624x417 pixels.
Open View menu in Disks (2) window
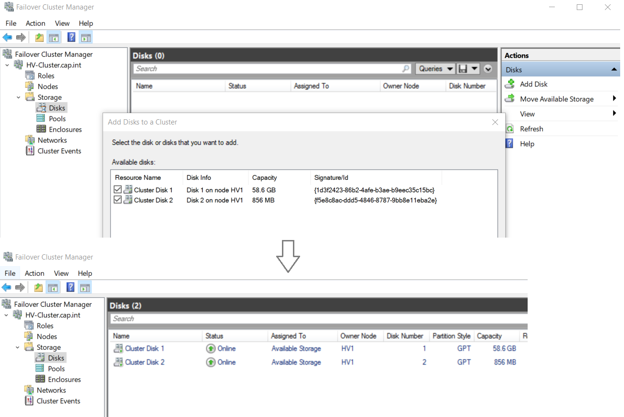click(x=61, y=273)
